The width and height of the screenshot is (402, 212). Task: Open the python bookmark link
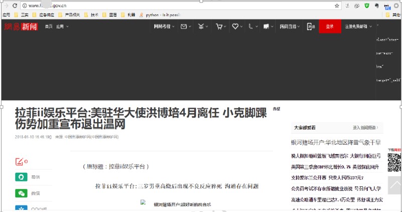(x=160, y=15)
